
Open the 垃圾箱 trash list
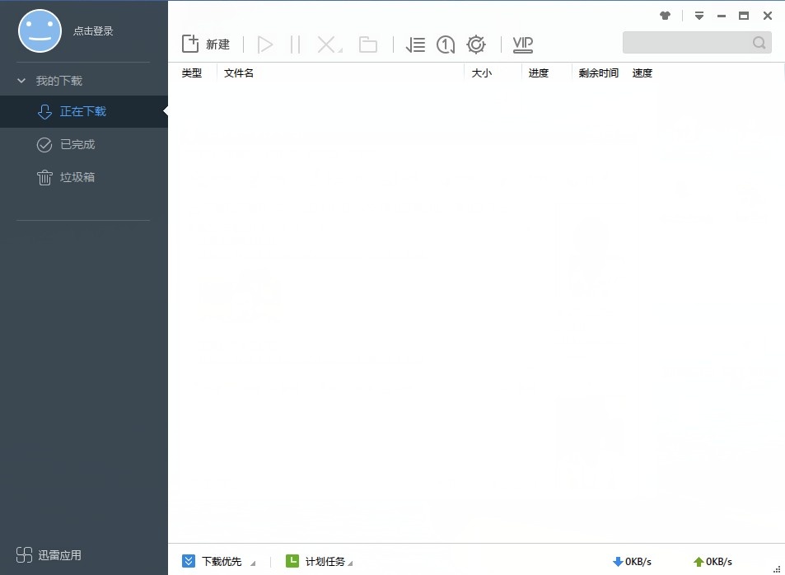pyautogui.click(x=77, y=177)
